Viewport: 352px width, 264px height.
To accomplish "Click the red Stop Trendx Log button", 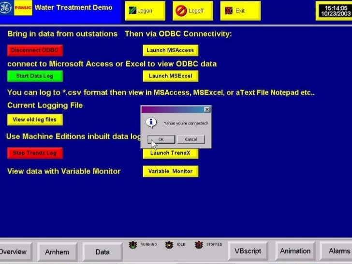I will (35, 153).
